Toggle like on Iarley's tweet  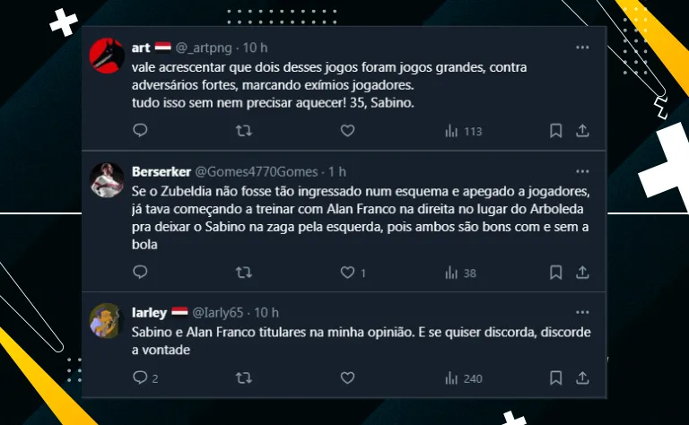click(347, 378)
